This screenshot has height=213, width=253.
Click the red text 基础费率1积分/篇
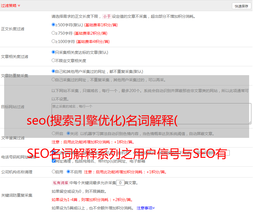(x=101, y=25)
